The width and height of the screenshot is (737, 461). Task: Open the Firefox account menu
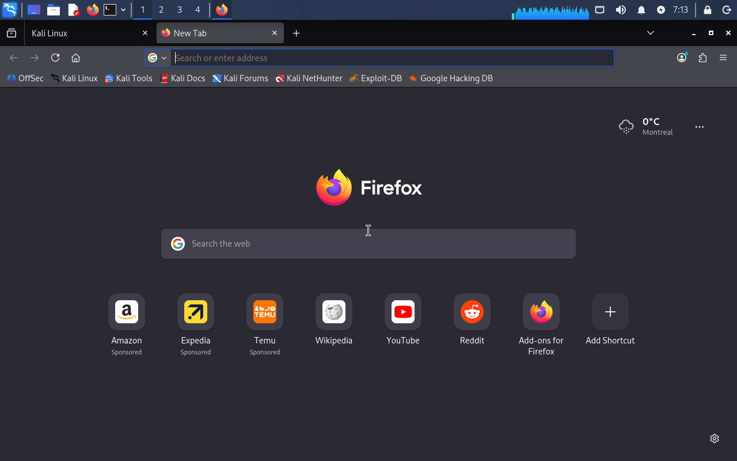pyautogui.click(x=682, y=58)
